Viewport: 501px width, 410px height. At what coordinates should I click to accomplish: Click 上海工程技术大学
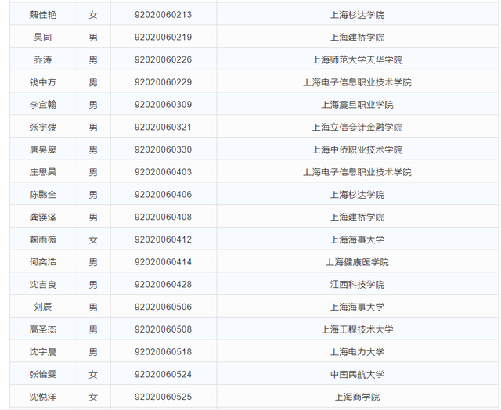click(357, 329)
